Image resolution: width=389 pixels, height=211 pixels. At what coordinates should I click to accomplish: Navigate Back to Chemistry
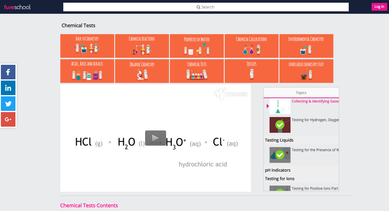coord(87,46)
